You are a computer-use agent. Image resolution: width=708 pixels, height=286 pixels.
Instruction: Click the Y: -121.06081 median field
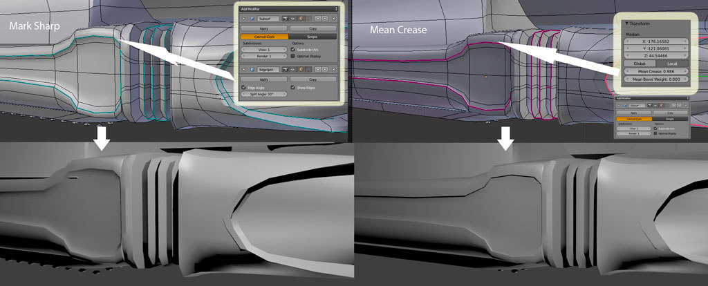pos(656,48)
